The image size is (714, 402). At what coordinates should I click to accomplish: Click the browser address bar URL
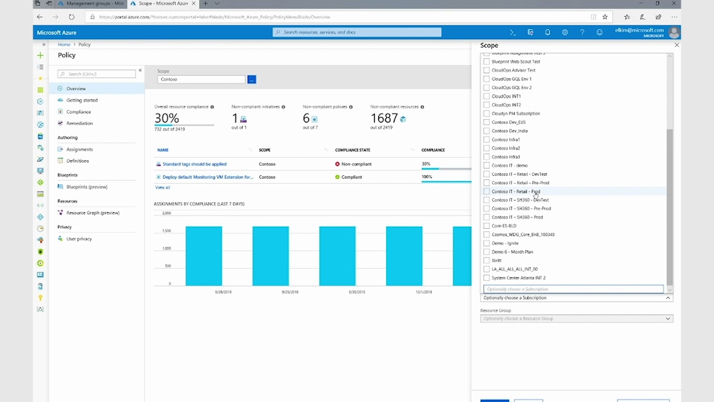click(215, 17)
